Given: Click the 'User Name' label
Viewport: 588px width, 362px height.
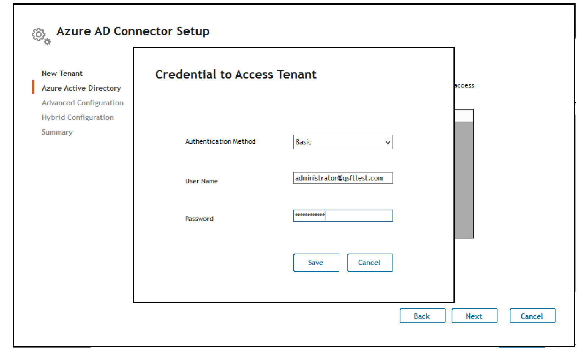Looking at the screenshot, I should (201, 181).
